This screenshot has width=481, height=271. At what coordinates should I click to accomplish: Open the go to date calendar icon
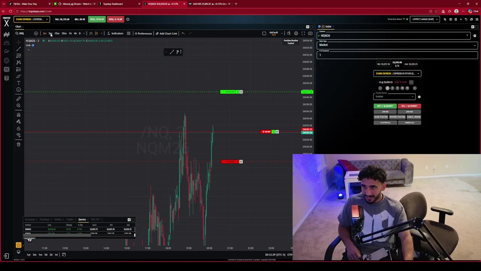[x=64, y=255]
